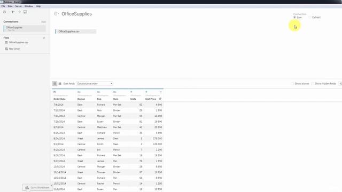
Task: Click the 10/14/2014 date cell
Action: (x=60, y=172)
